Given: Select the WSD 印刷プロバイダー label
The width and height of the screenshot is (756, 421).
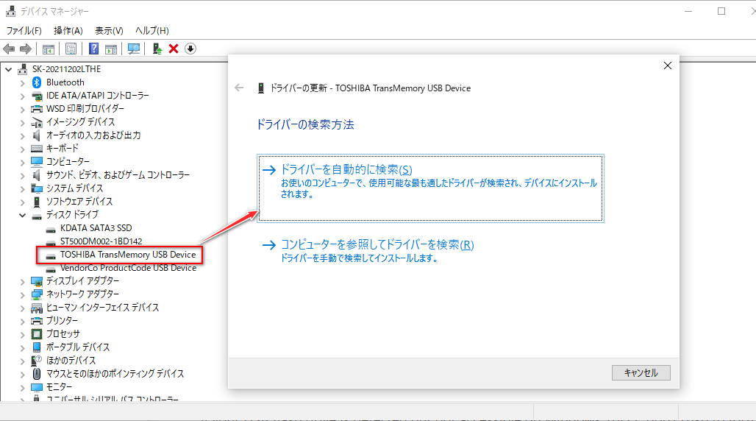Looking at the screenshot, I should coord(85,109).
